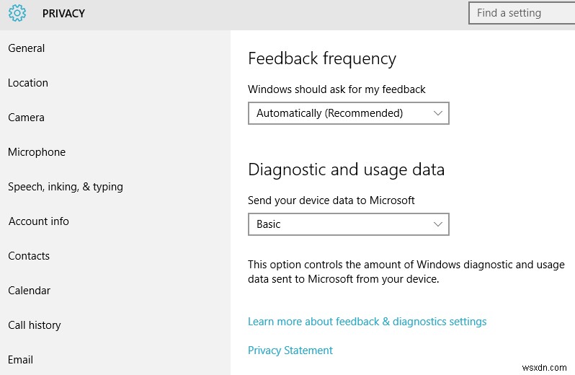Select Speech, inking, & typing

[x=66, y=187]
